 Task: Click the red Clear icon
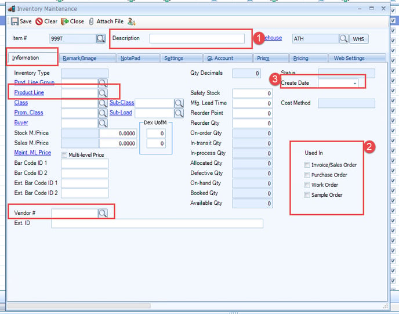pyautogui.click(x=39, y=21)
